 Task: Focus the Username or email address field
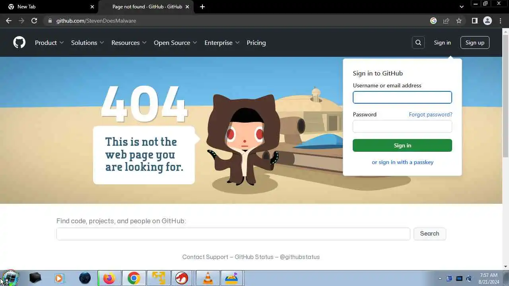(402, 97)
